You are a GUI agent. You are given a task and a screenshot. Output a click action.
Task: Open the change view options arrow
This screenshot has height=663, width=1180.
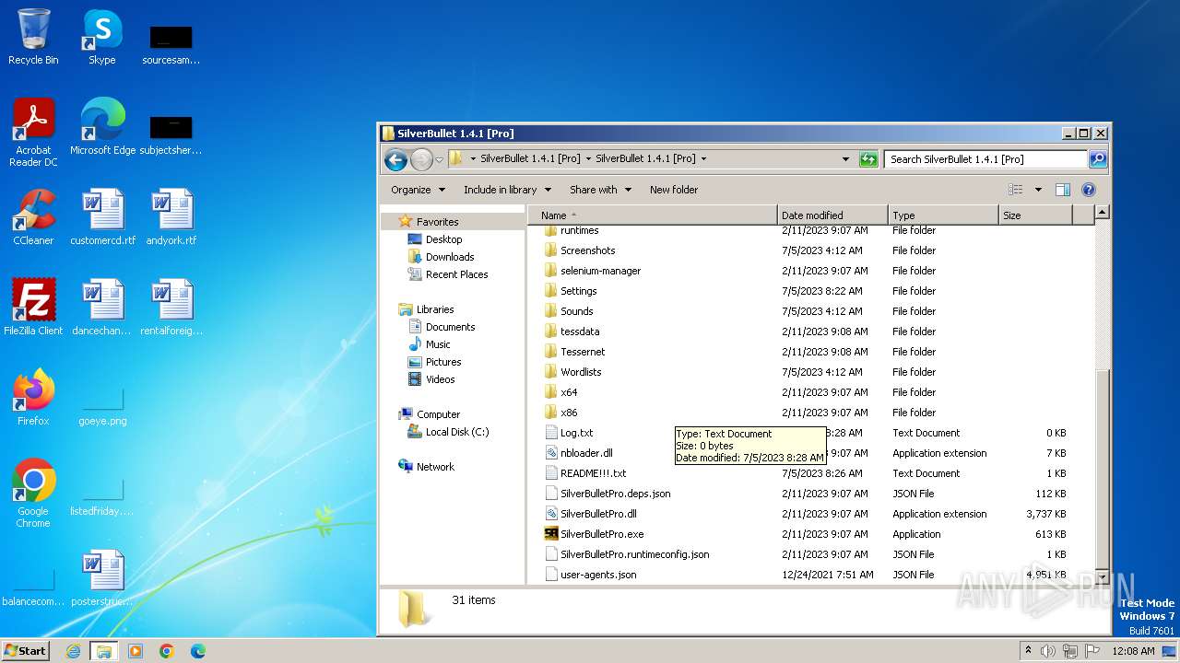pos(1038,190)
